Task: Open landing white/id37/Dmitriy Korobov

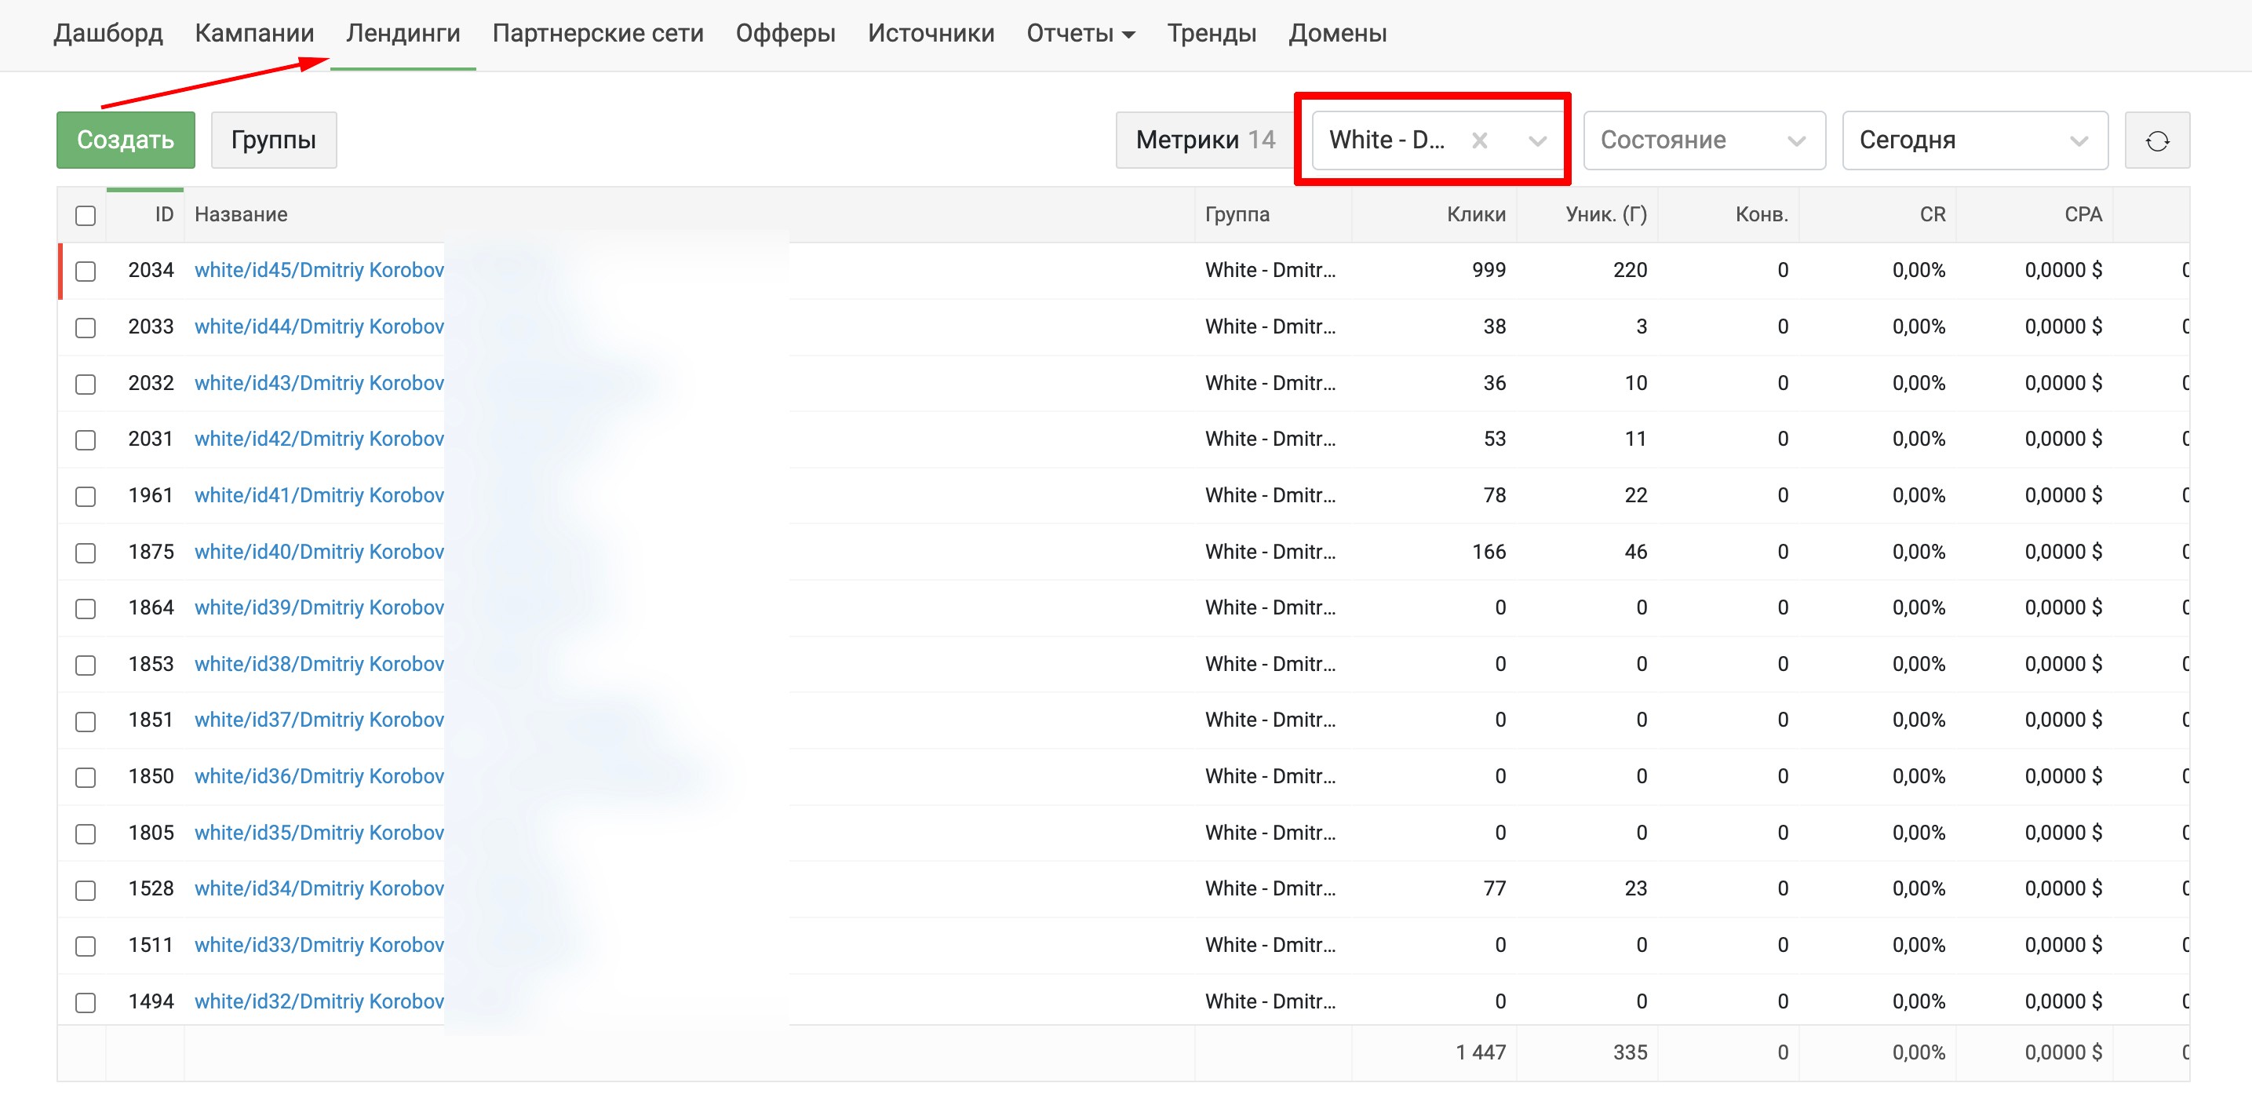Action: (x=319, y=720)
